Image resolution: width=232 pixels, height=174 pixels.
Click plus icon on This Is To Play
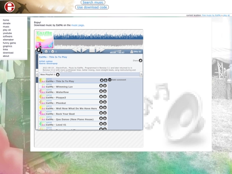(106, 80)
